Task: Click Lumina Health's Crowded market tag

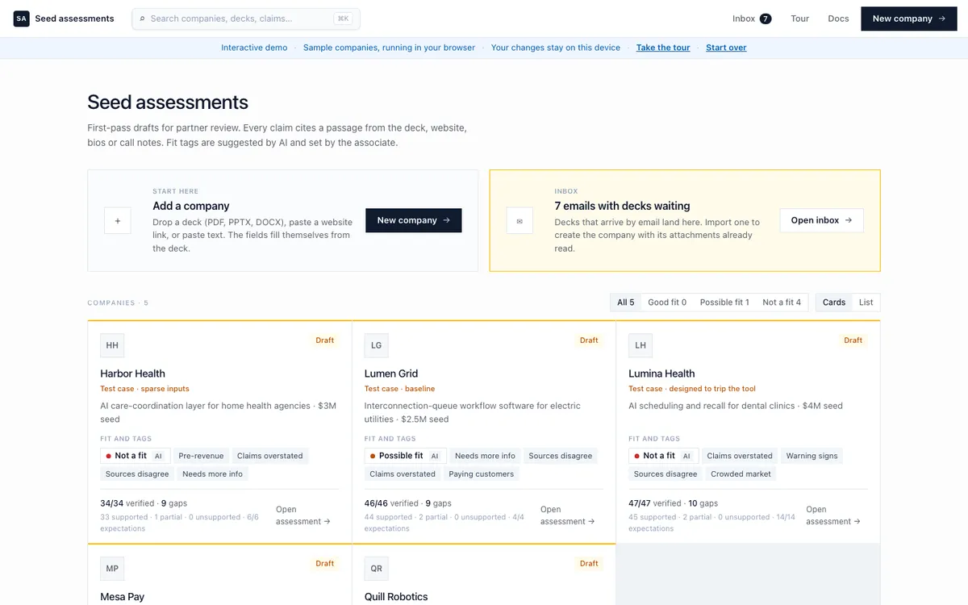Action: 741,474
